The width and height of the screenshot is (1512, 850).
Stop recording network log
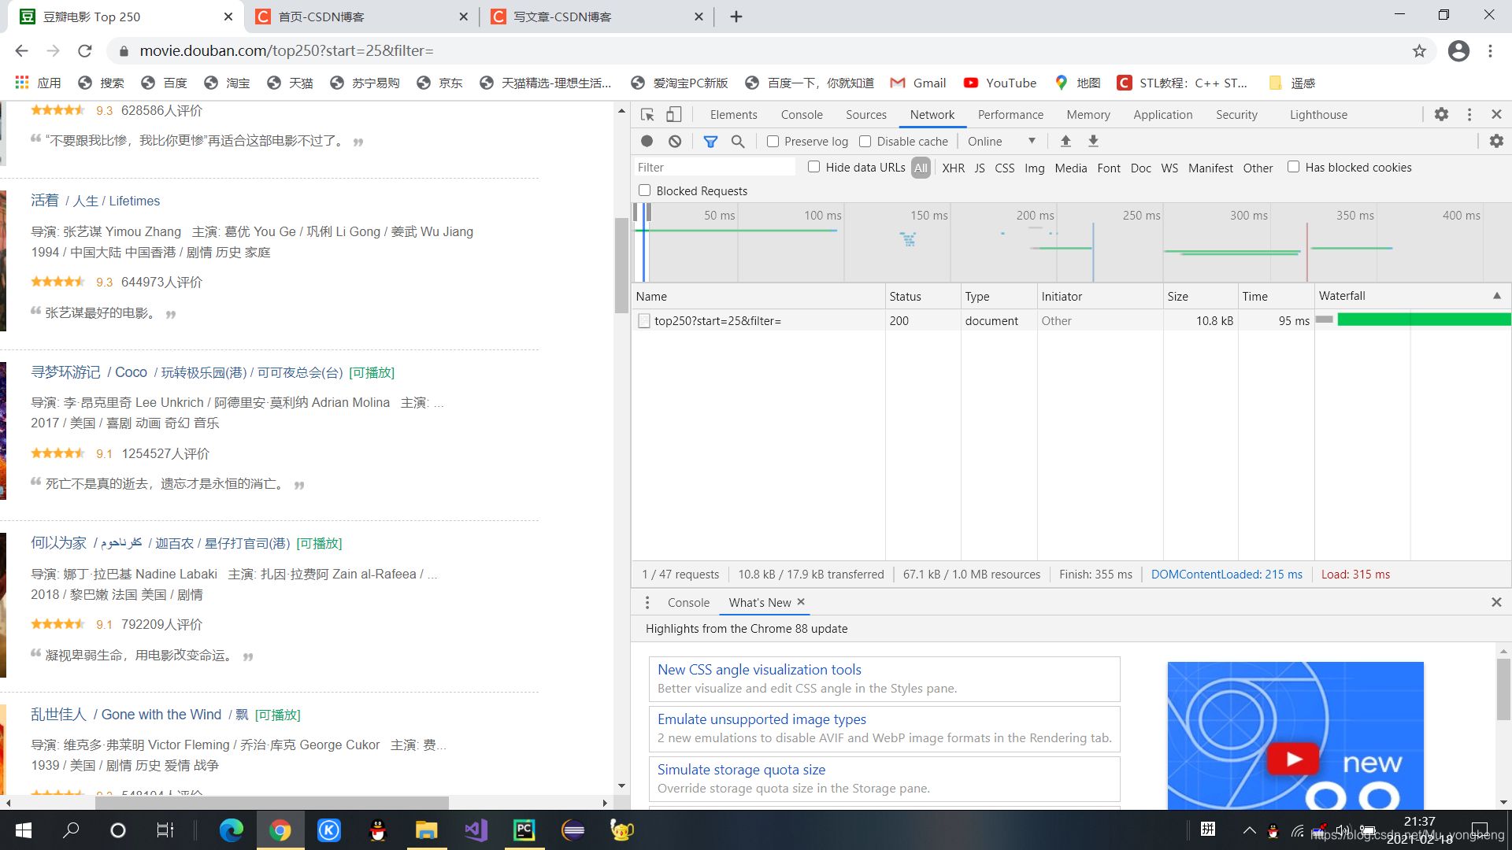[x=647, y=142]
